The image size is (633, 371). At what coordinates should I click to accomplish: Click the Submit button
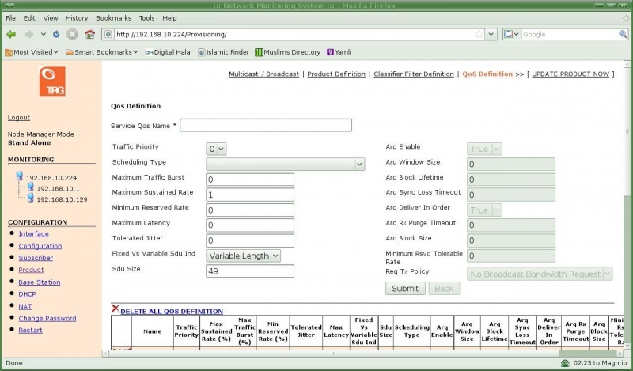pyautogui.click(x=405, y=288)
